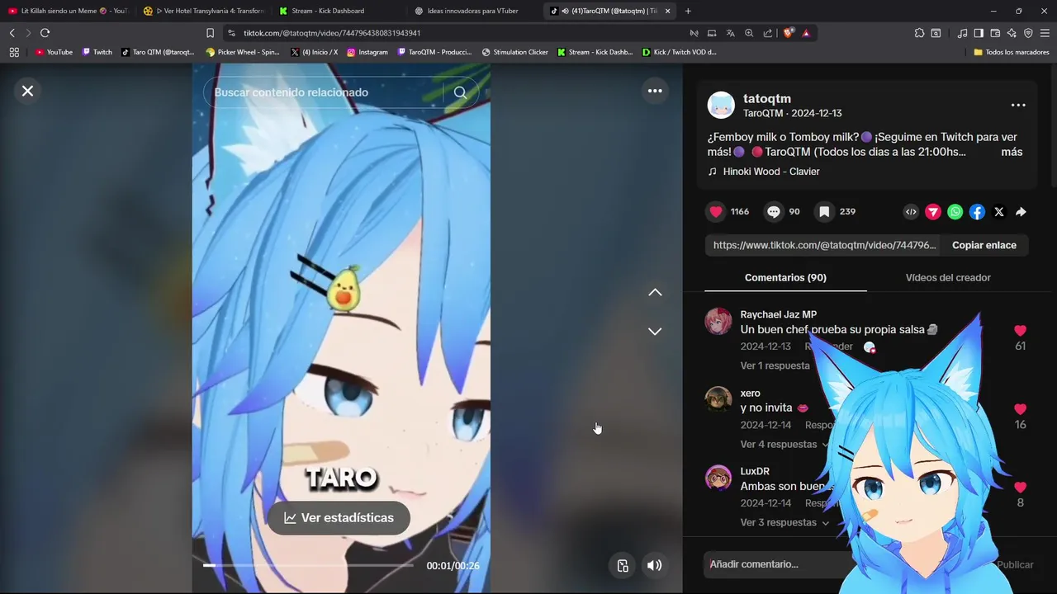1057x594 pixels.
Task: Share the video to Facebook
Action: pyautogui.click(x=977, y=212)
